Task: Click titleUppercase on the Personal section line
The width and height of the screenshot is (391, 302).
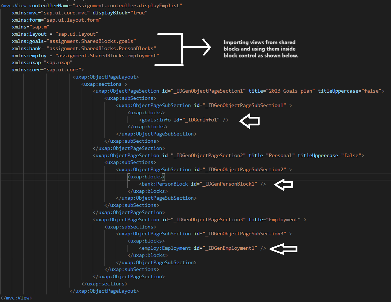Action: 318,155
